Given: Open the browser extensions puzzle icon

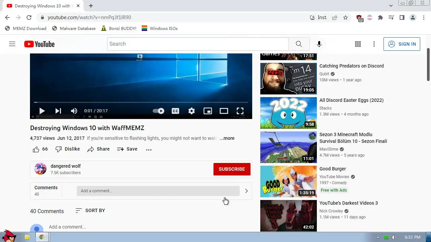Looking at the screenshot, I should coord(380,17).
